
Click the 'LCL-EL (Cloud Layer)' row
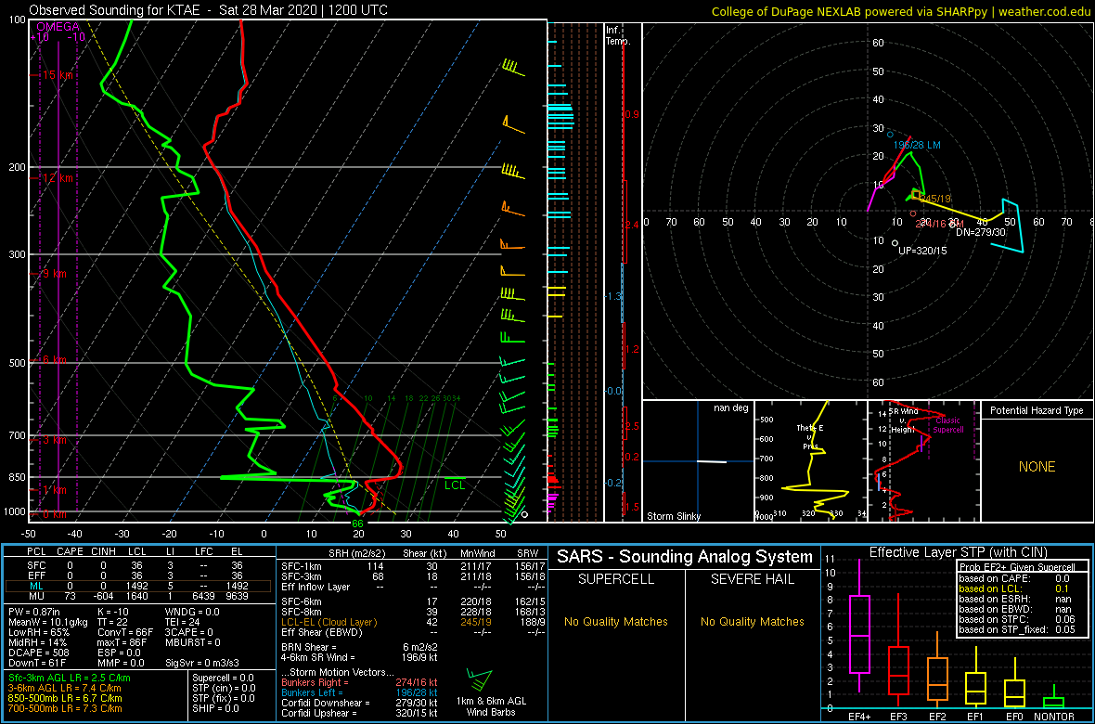pyautogui.click(x=412, y=621)
